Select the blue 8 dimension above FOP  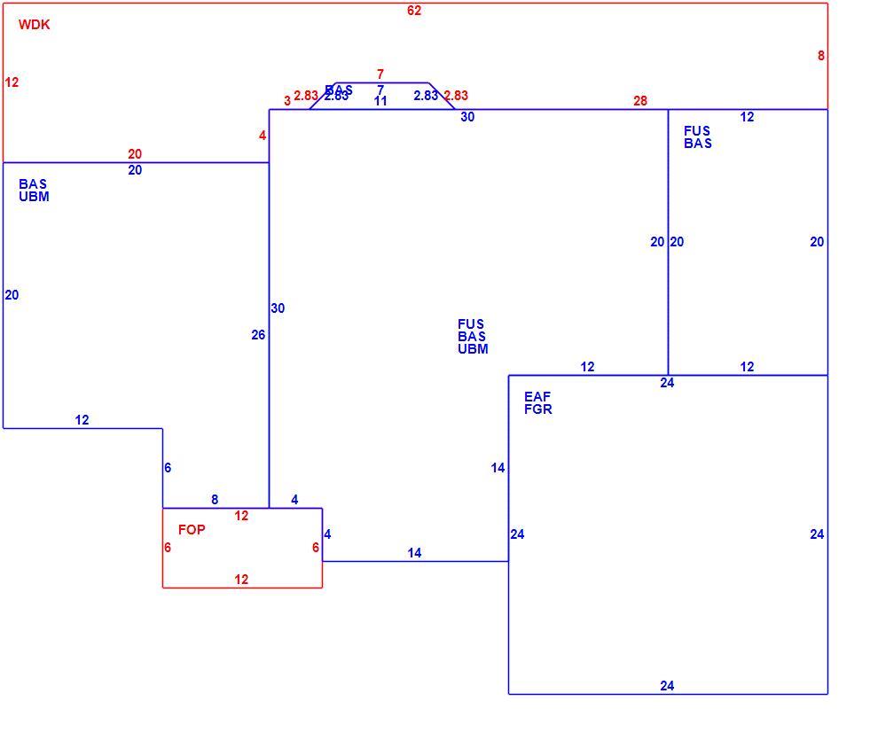(215, 500)
